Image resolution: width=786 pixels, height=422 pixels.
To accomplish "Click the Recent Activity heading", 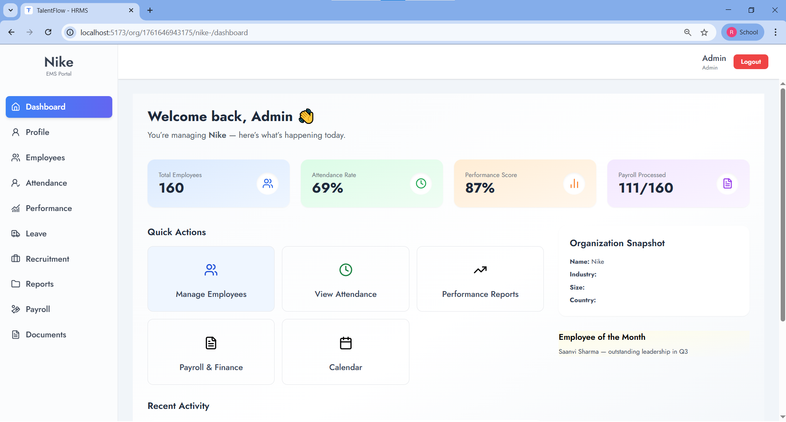I will (x=178, y=406).
